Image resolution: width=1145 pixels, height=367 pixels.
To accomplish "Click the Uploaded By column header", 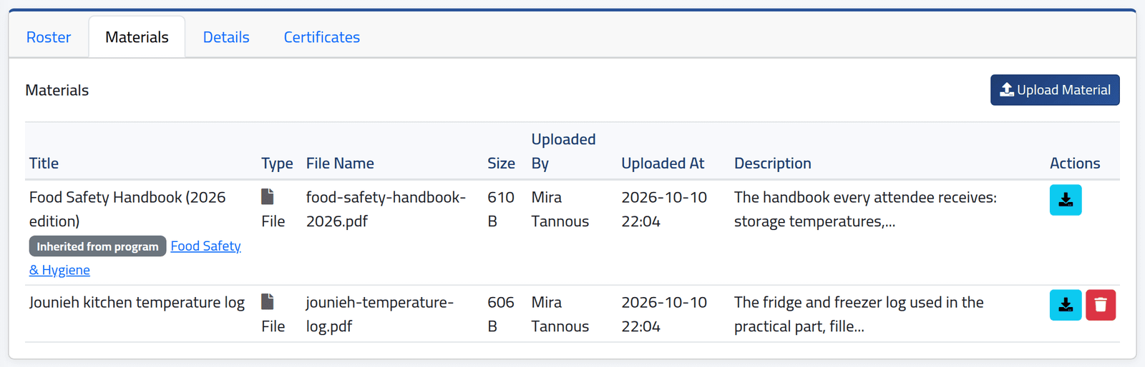I will [563, 151].
